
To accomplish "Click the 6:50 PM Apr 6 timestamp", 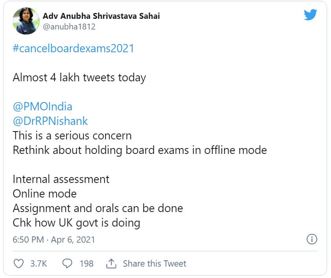I will point(54,240).
